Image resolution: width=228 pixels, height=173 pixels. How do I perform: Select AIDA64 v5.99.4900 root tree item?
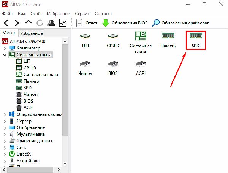[x=27, y=41]
